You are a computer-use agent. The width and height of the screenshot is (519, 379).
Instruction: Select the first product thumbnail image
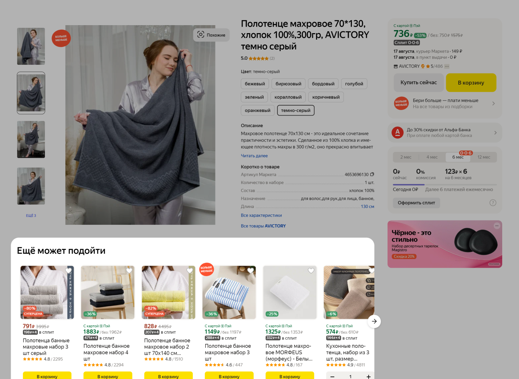pos(31,46)
